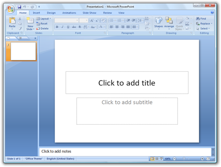Open the Animations ribbon tab
This screenshot has width=221, height=167.
coord(69,13)
